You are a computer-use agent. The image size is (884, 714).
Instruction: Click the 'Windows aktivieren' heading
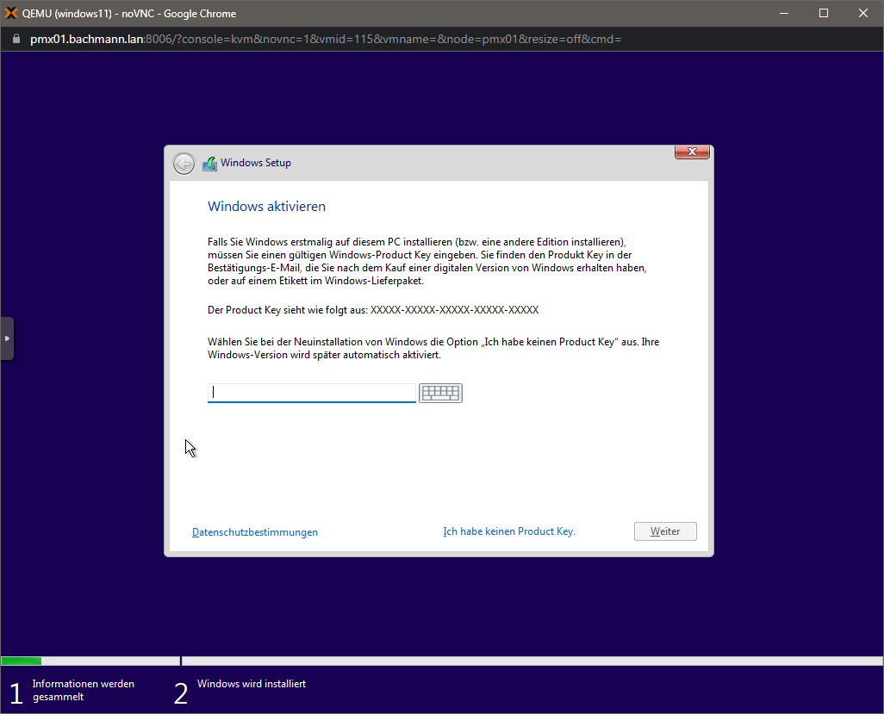(267, 206)
